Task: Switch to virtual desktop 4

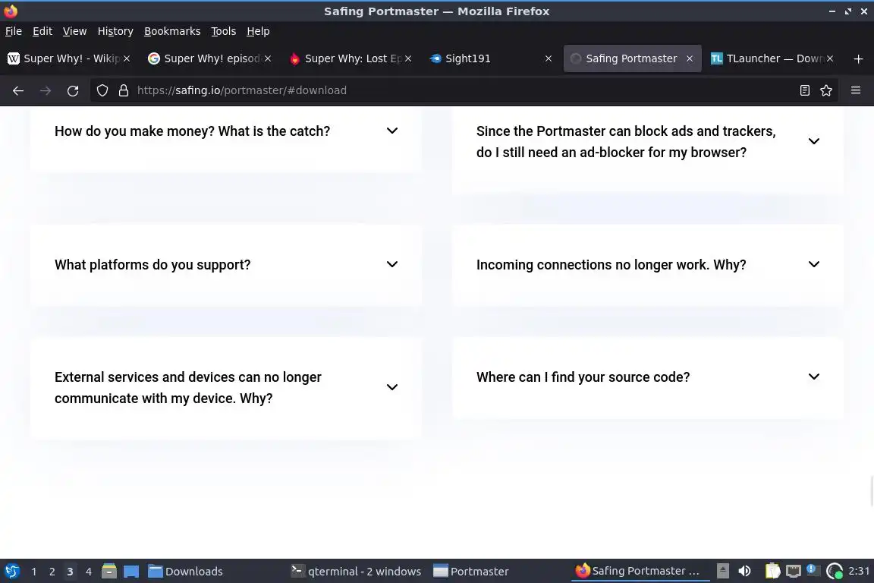Action: pos(88,572)
